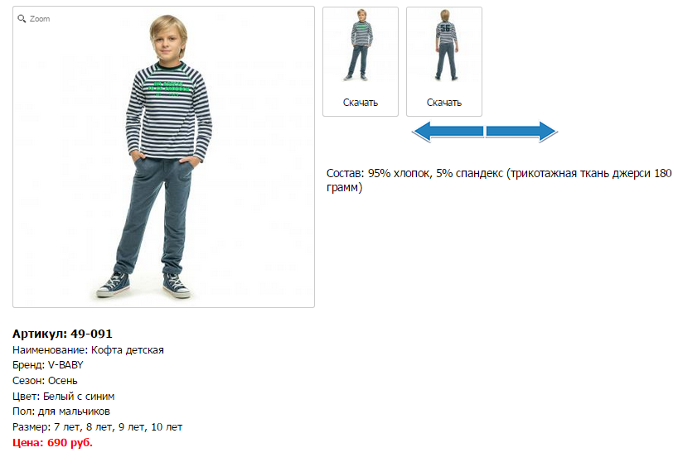Click the left-pointing blue arrow
This screenshot has height=462, width=678.
pyautogui.click(x=448, y=132)
